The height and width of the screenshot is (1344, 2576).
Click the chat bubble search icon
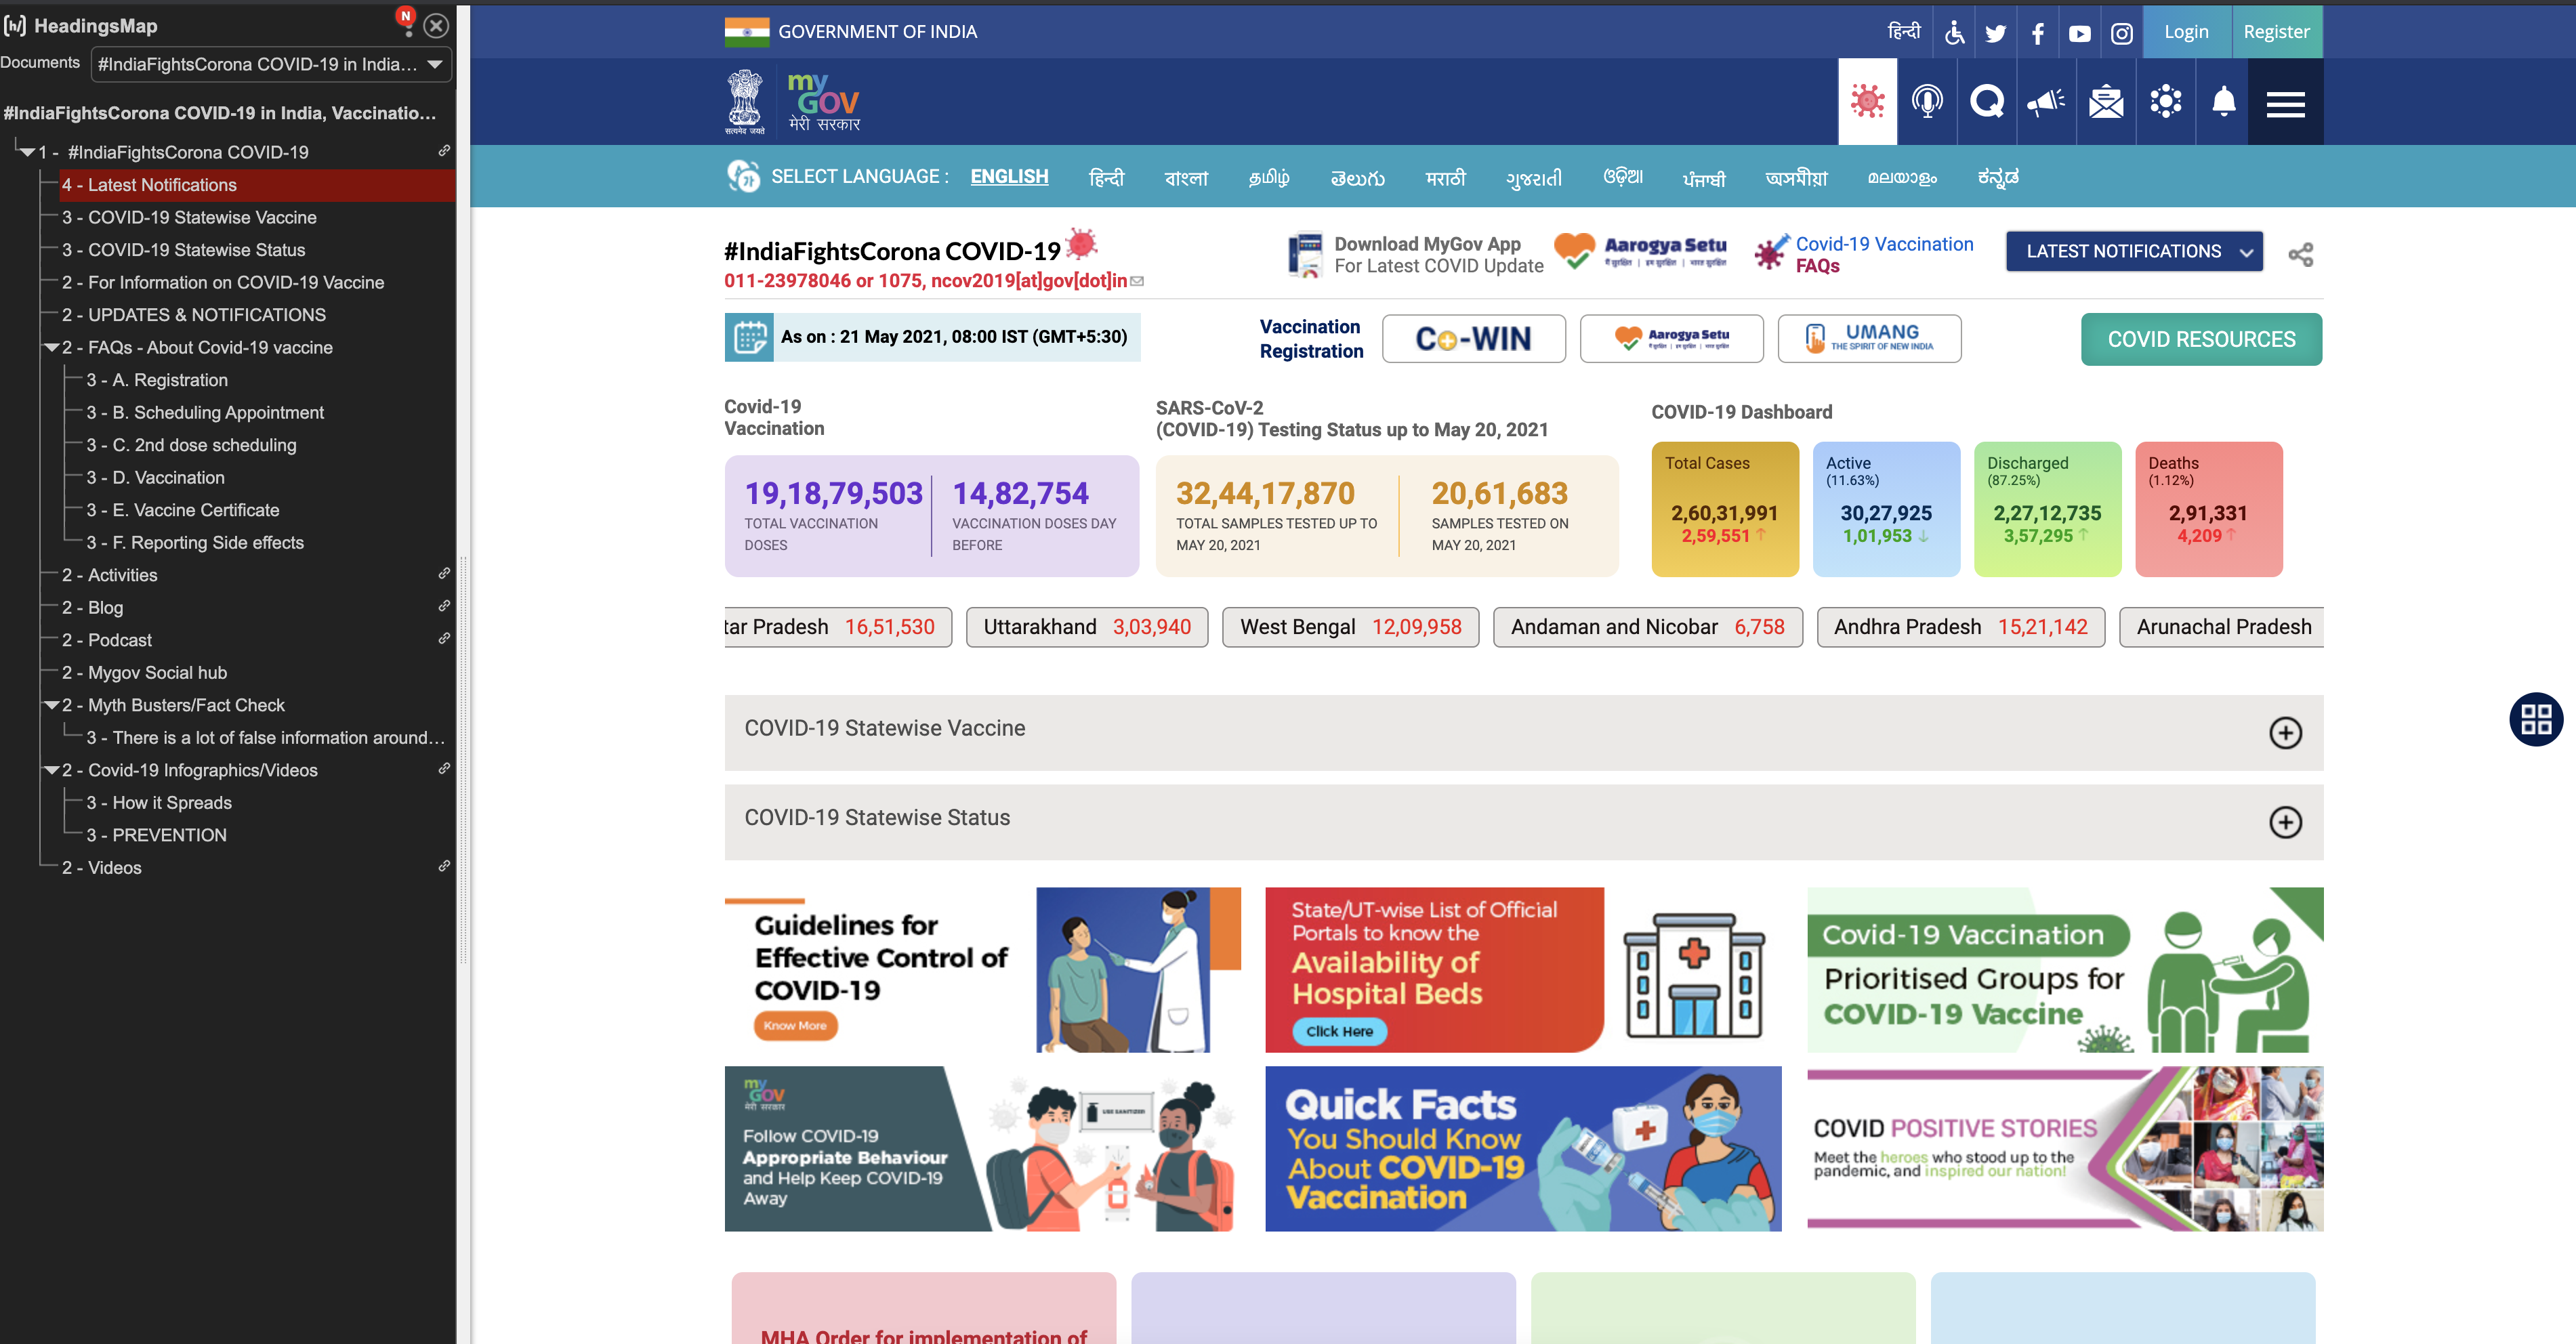(1987, 101)
